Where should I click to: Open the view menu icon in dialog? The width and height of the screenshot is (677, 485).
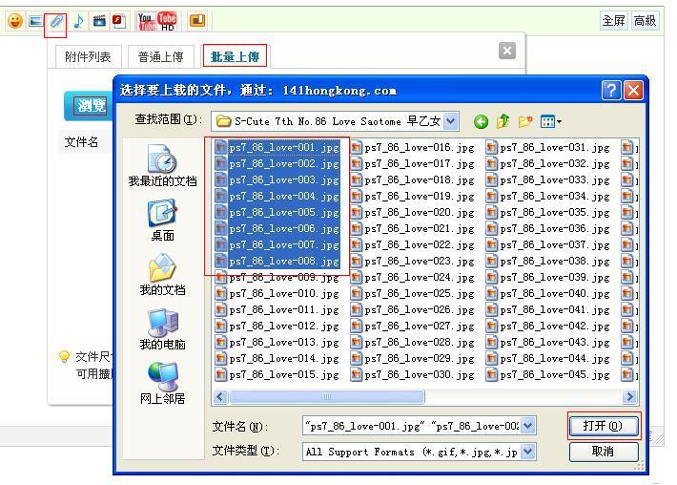click(550, 121)
